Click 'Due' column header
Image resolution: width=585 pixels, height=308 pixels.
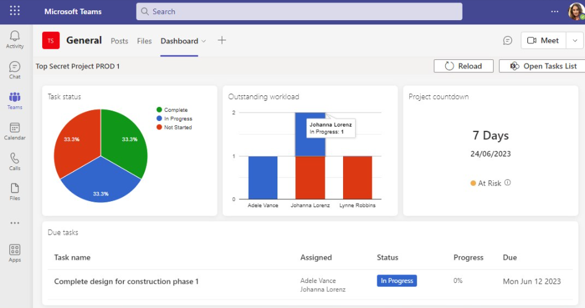(x=510, y=257)
